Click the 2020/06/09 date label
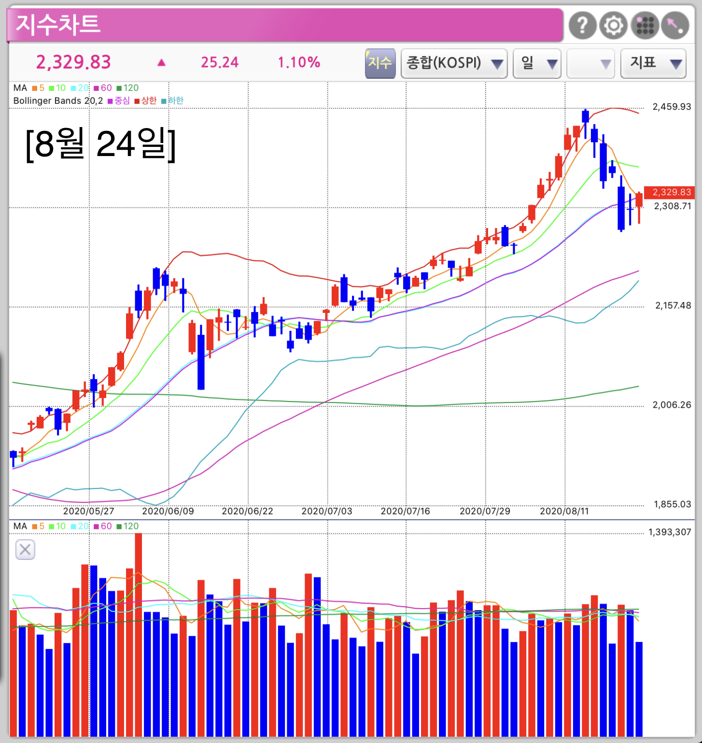Viewport: 702px width, 743px height. (168, 511)
